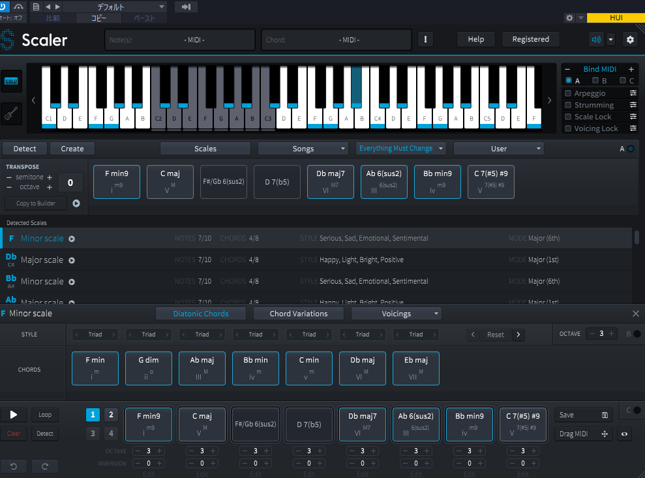Open Strumming settings sliders icon

coord(633,105)
